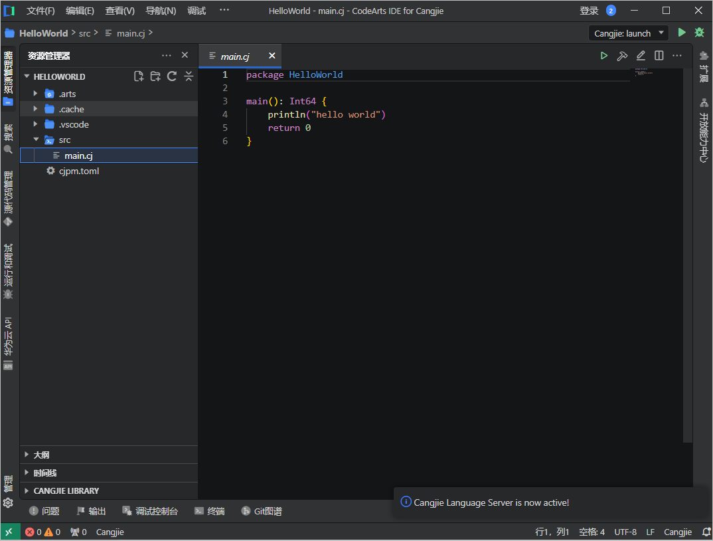Run the file with the editor play icon
This screenshot has width=713, height=541.
pyautogui.click(x=604, y=56)
